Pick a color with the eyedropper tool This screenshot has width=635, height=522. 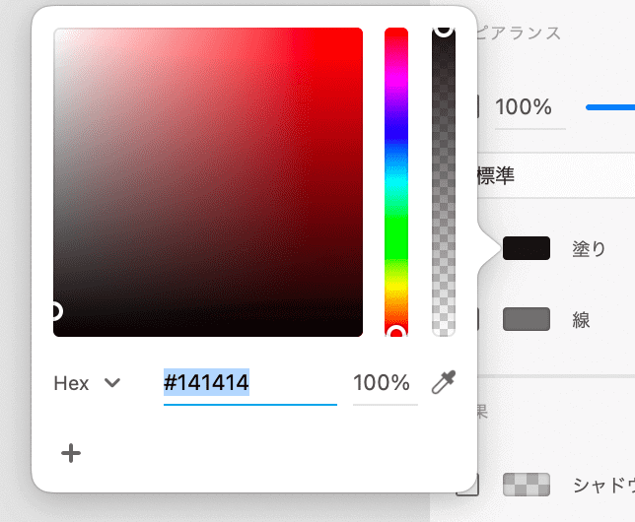click(444, 382)
